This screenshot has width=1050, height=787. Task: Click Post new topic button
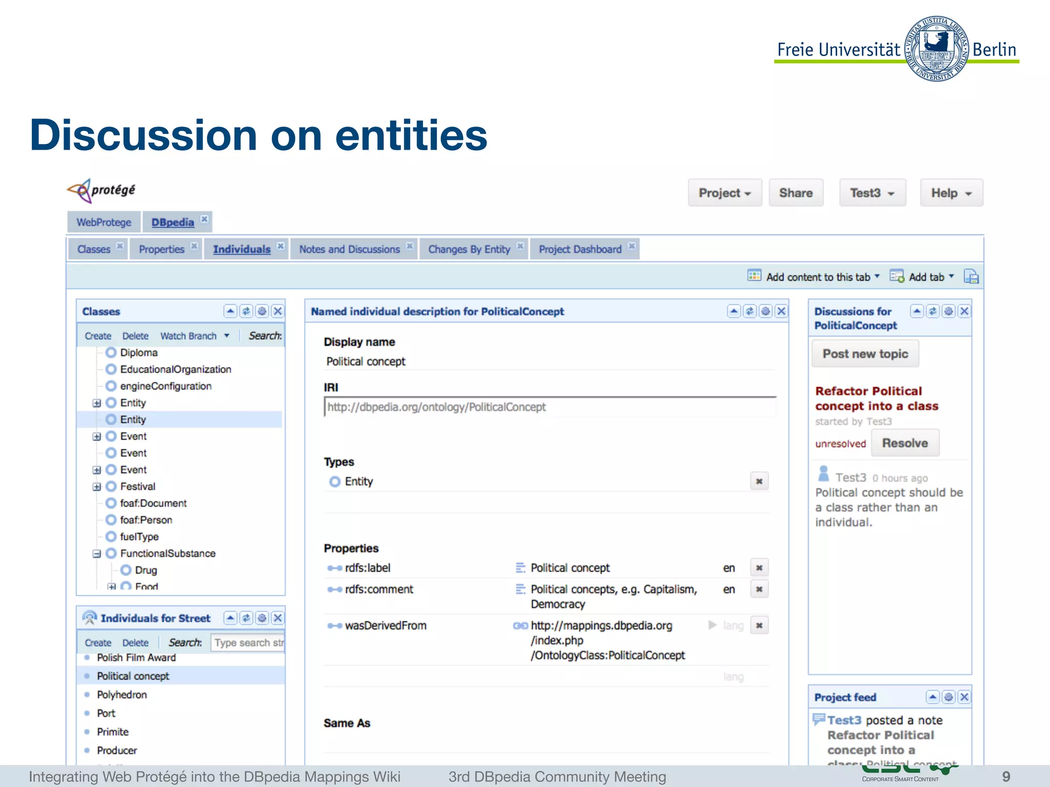(865, 354)
